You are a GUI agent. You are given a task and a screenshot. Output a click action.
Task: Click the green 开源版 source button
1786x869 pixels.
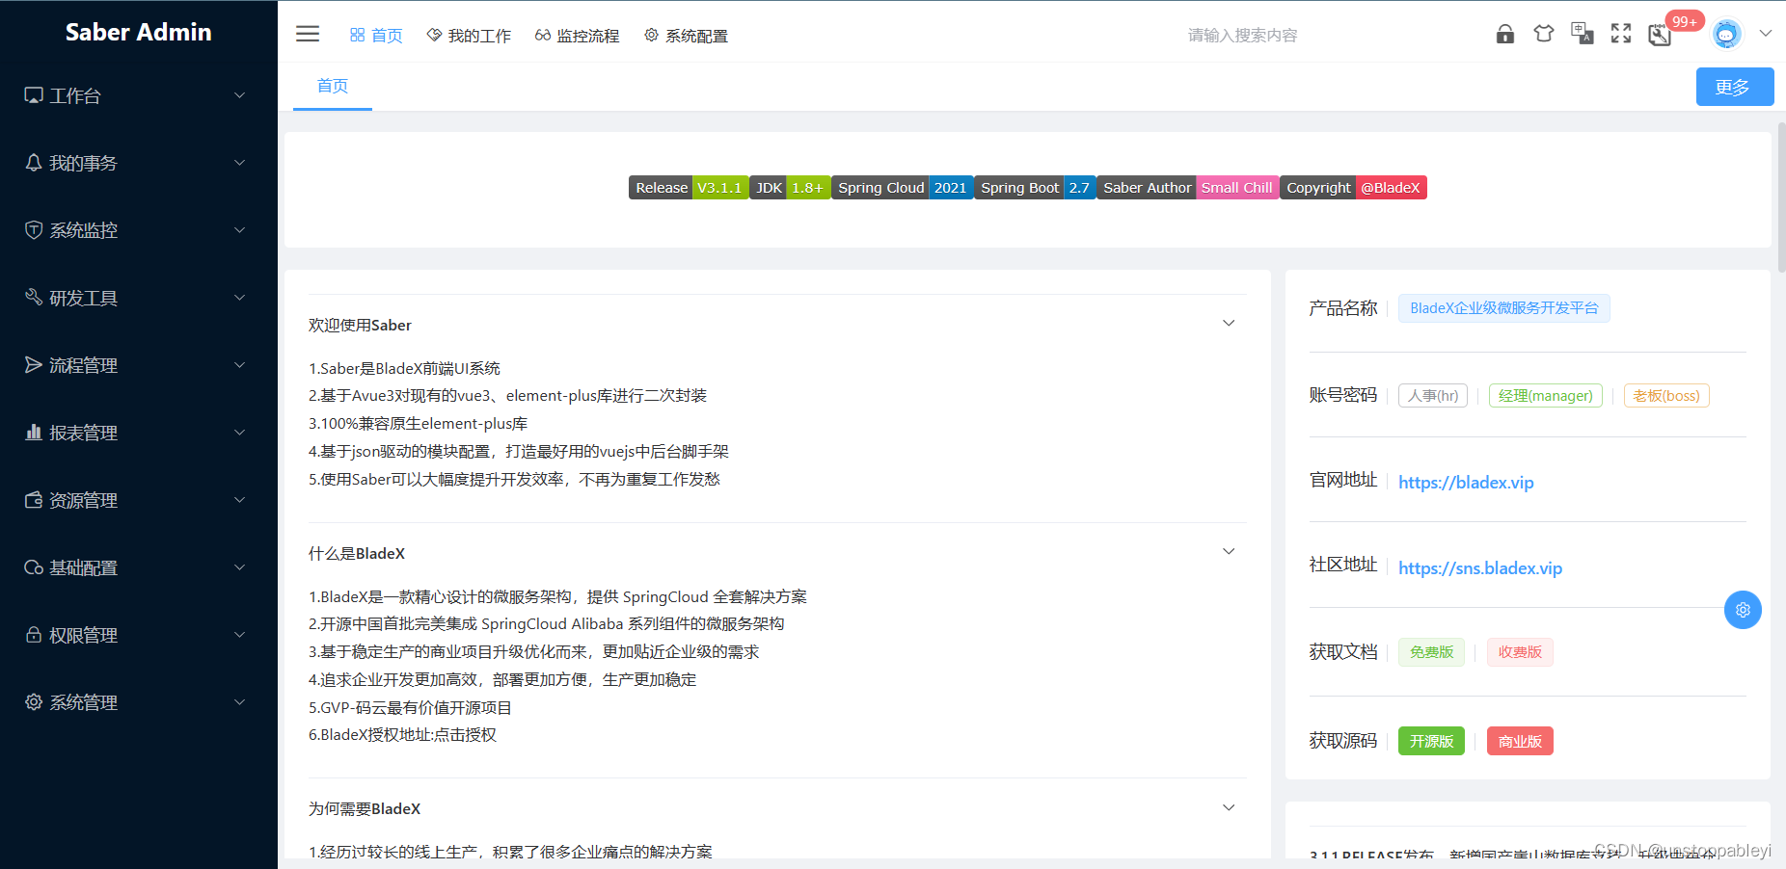[1431, 741]
